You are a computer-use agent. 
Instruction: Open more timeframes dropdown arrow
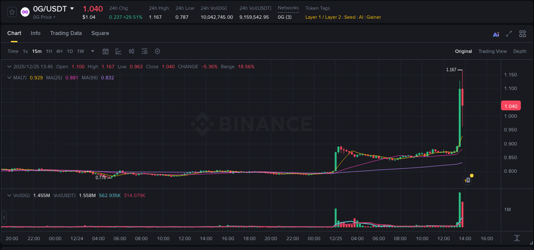click(x=92, y=51)
